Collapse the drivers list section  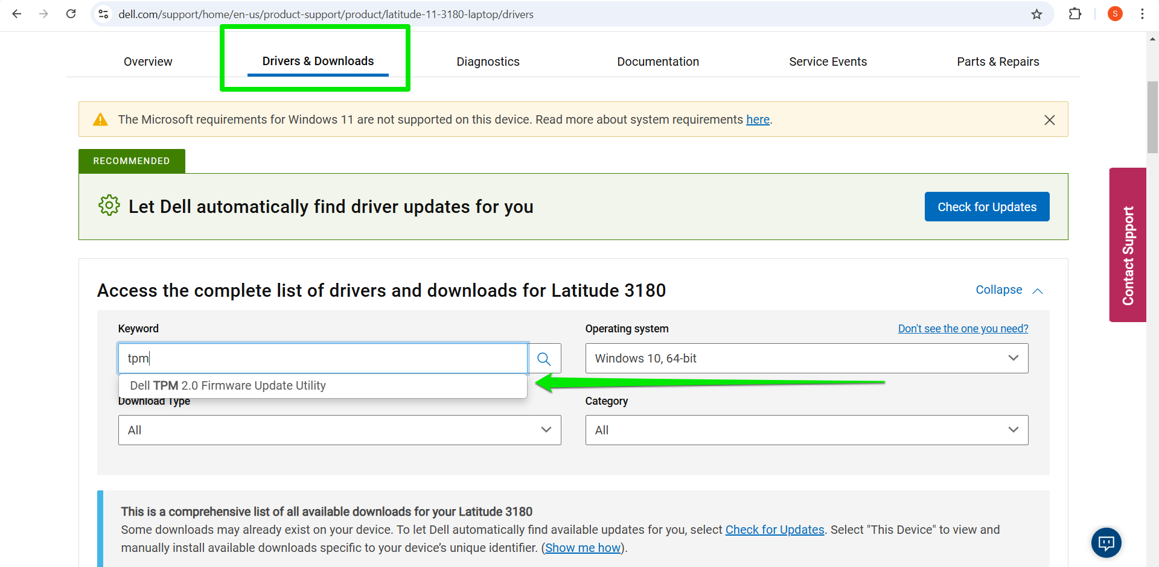(1009, 290)
